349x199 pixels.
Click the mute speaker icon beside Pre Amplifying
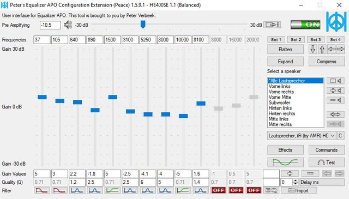[x=68, y=25]
